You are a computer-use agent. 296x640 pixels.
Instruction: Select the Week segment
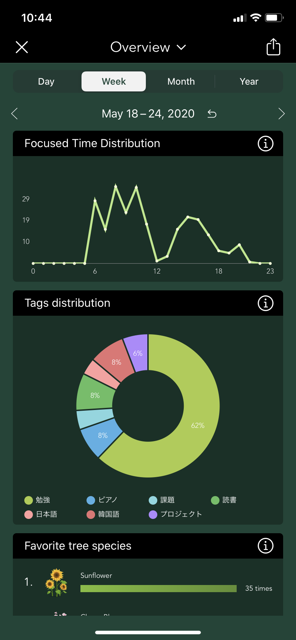click(114, 81)
